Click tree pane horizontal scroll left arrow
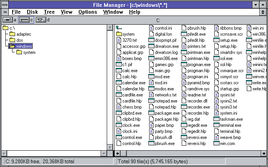The width and height of the screenshot is (268, 167). [x=4, y=153]
